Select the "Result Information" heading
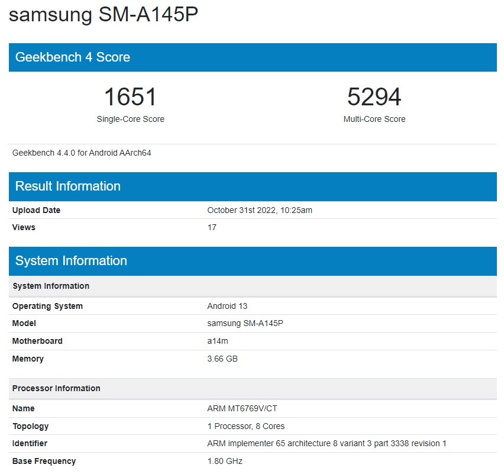Viewport: 504px width, 474px height. [68, 186]
